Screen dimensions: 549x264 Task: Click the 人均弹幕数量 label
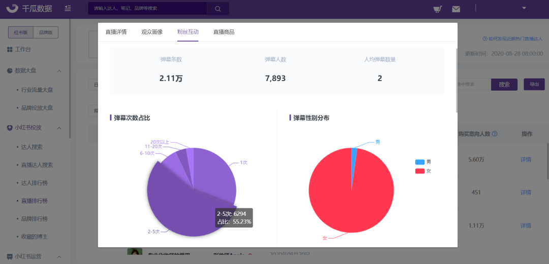click(x=380, y=59)
